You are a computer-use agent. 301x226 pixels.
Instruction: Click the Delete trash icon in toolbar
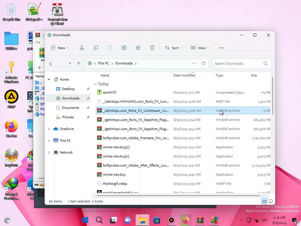click(x=152, y=48)
